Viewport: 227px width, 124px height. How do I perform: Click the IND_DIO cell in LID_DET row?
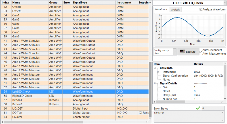pos(127,108)
